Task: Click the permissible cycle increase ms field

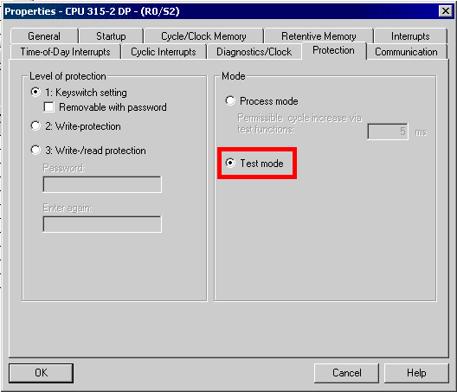Action: click(388, 132)
